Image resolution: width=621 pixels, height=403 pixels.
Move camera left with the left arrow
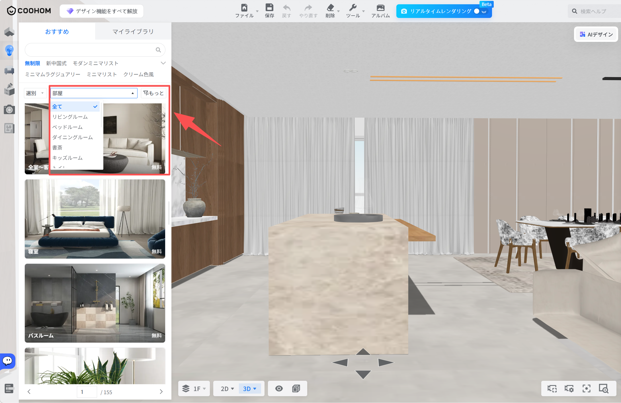pyautogui.click(x=340, y=363)
